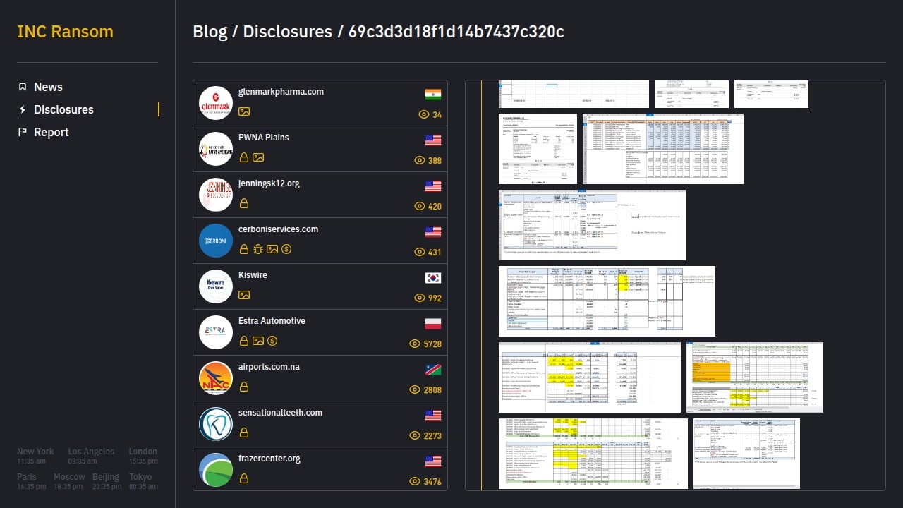Click the jenningsk12.org logo
Screen dimensions: 903x508
(216, 195)
